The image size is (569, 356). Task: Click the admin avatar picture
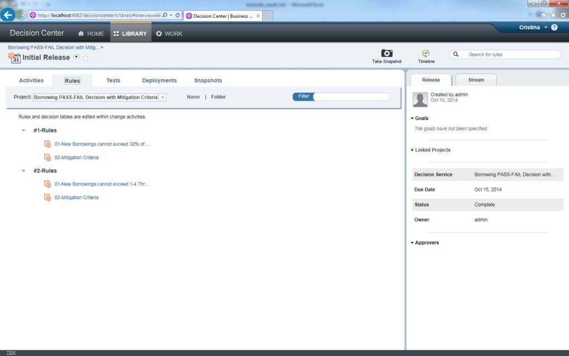420,99
